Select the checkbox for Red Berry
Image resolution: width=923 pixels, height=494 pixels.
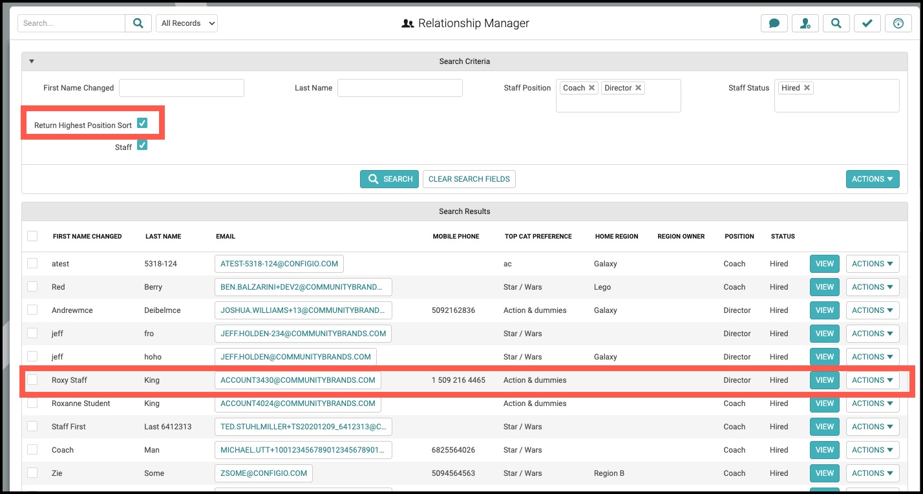[32, 286]
